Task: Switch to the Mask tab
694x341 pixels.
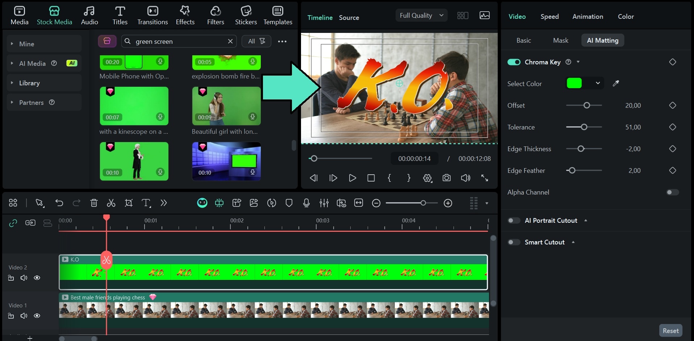Action: coord(560,40)
